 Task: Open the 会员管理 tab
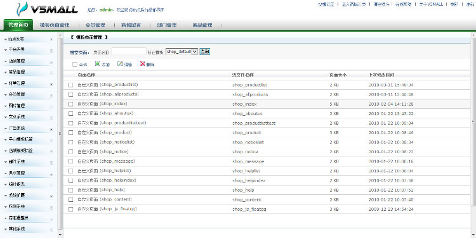[95, 25]
